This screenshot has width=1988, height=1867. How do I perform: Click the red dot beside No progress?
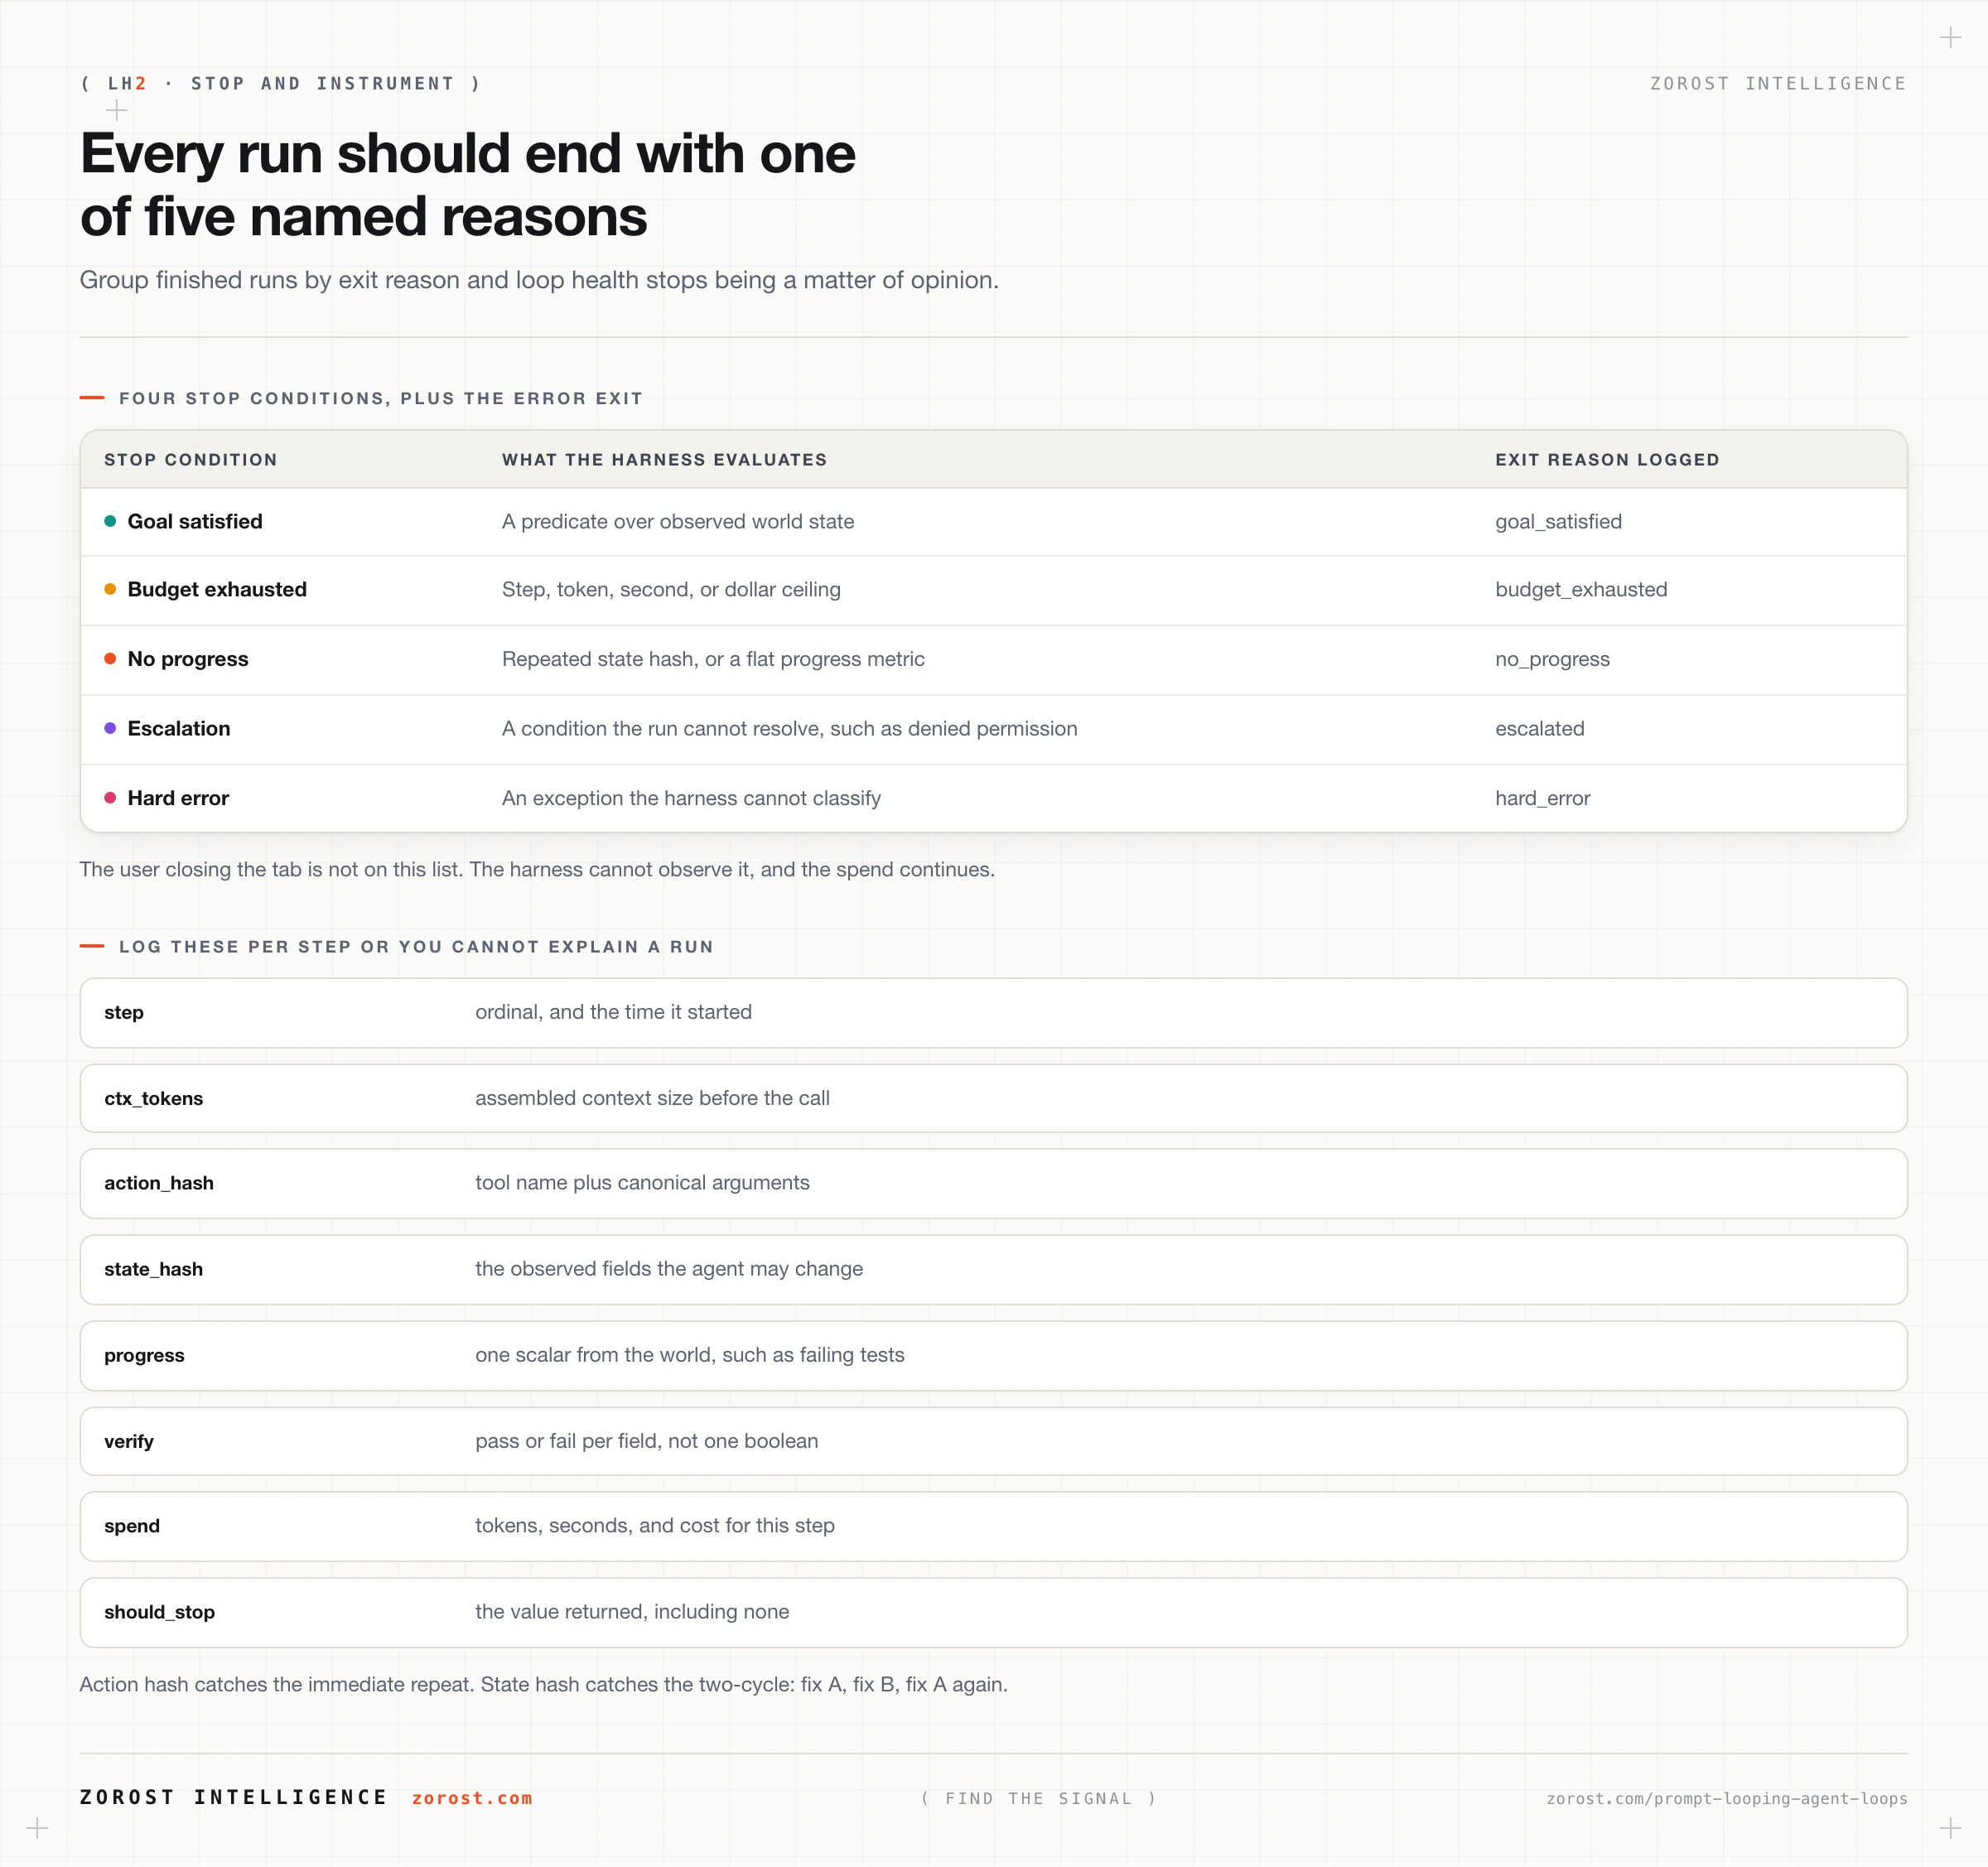pyautogui.click(x=110, y=658)
